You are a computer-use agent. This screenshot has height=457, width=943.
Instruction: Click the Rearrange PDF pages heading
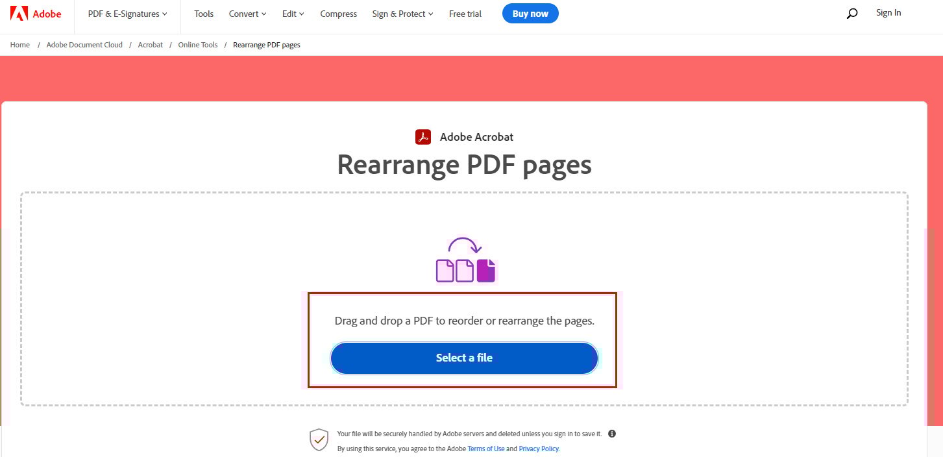pos(464,164)
